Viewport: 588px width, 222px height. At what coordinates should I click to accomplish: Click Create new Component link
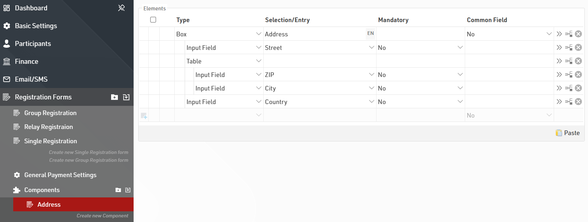[102, 216]
